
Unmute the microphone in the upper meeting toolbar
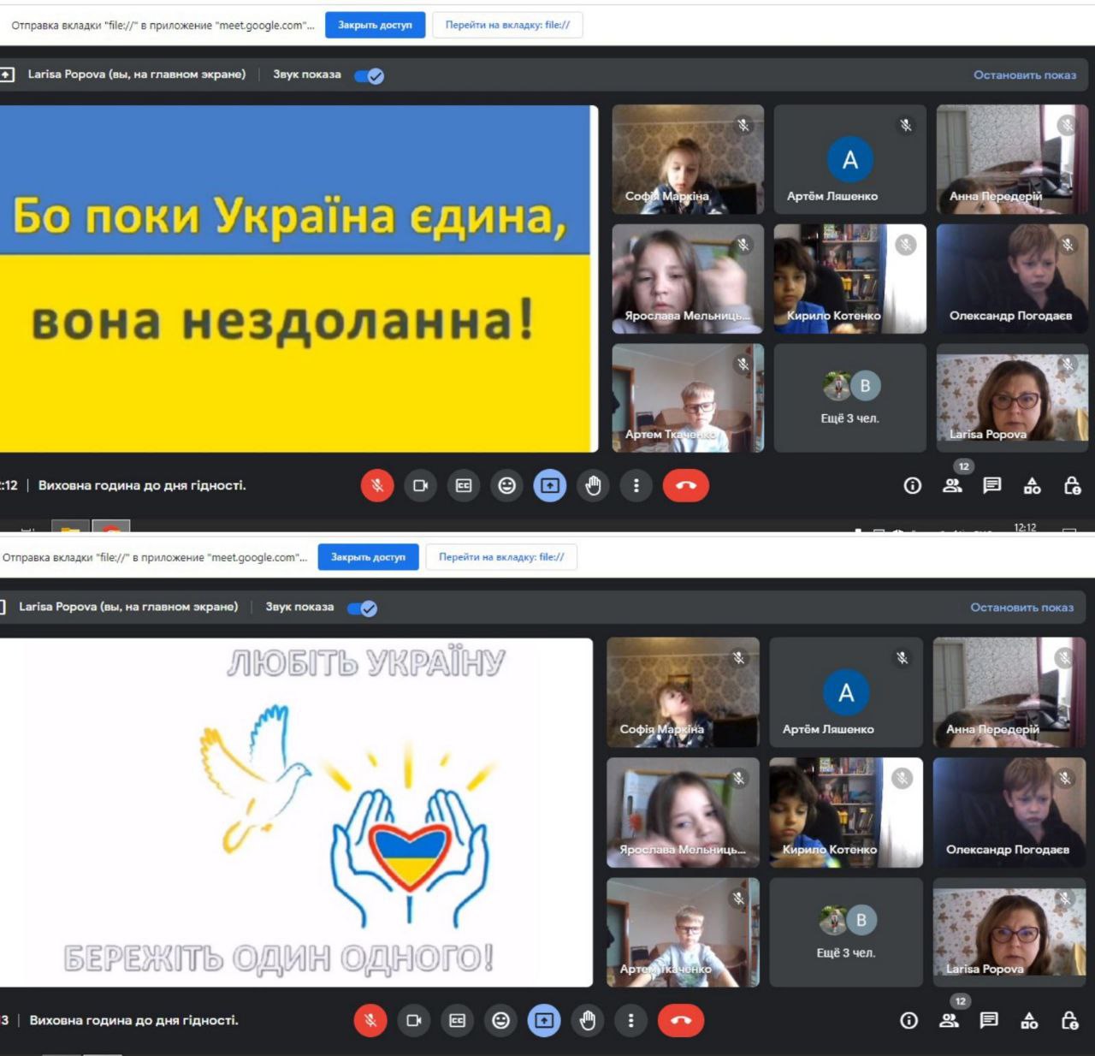[x=376, y=486]
